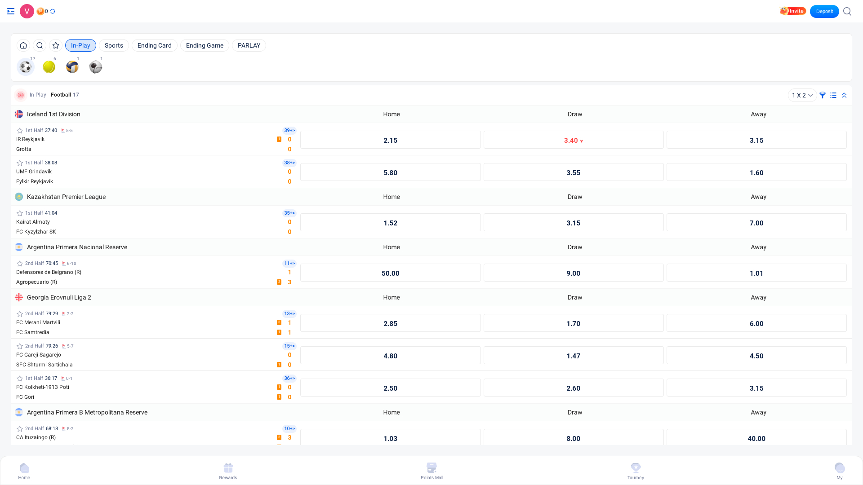Expand 13+ markets for FC Merani Martvili
The height and width of the screenshot is (485, 863).
pos(289,314)
